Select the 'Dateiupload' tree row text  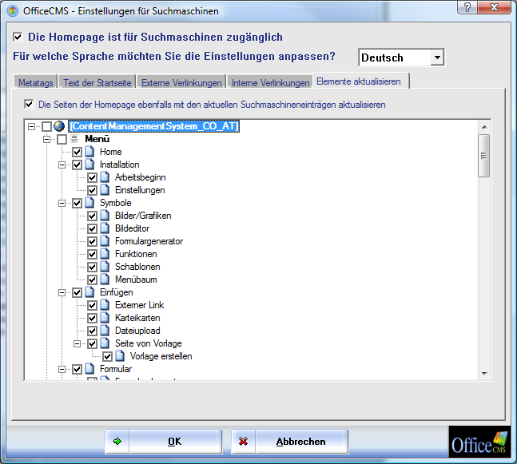click(137, 331)
